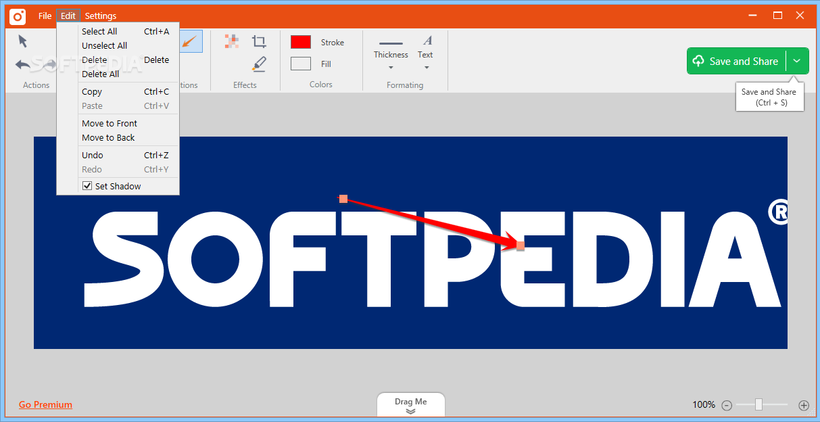Select the arrow's end handle

pos(520,245)
